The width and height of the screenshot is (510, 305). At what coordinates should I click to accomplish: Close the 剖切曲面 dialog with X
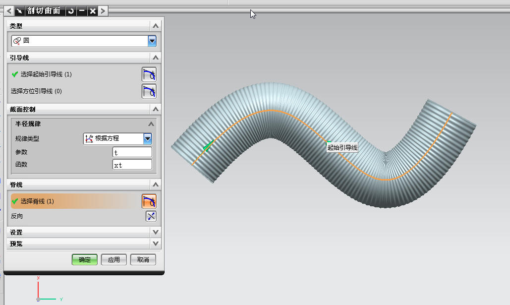point(93,11)
